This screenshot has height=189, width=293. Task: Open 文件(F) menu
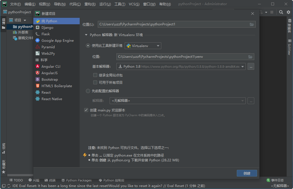coord(15,4)
